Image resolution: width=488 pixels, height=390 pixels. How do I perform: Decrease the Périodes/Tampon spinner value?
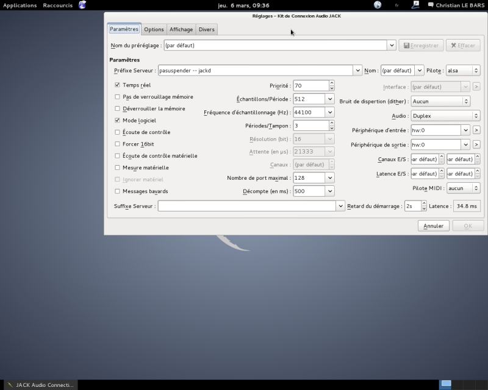click(x=332, y=128)
